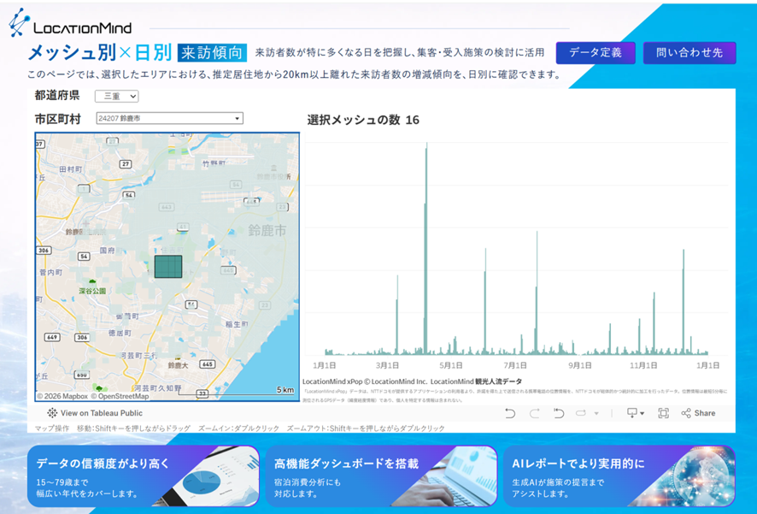Click the late July peak bar

point(537,292)
